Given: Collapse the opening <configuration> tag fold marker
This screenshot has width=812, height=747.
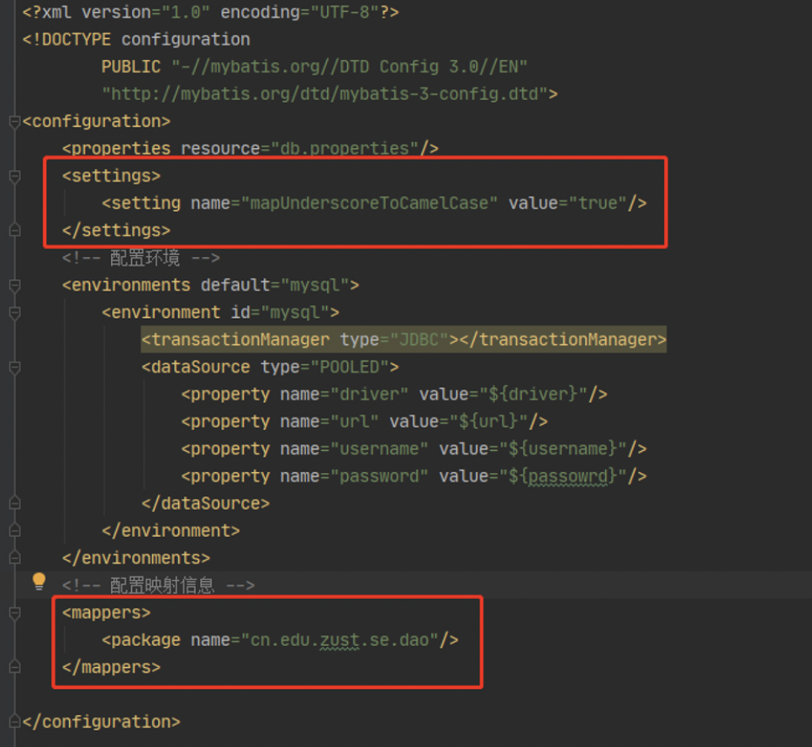Looking at the screenshot, I should [x=14, y=122].
